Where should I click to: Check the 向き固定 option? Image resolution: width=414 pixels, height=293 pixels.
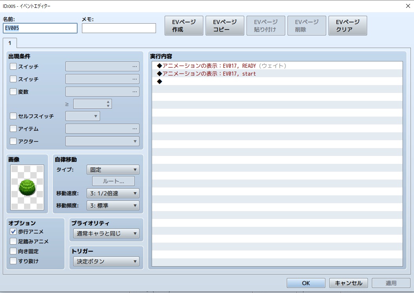(x=13, y=251)
